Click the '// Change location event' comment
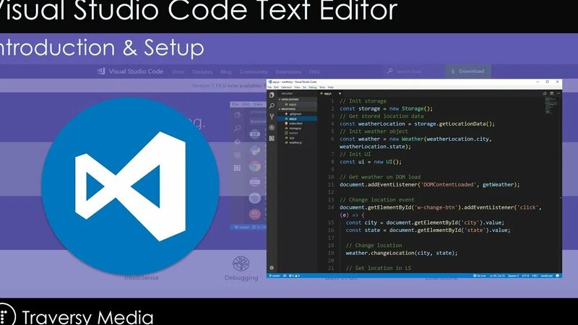This screenshot has height=325, width=578. 376,200
